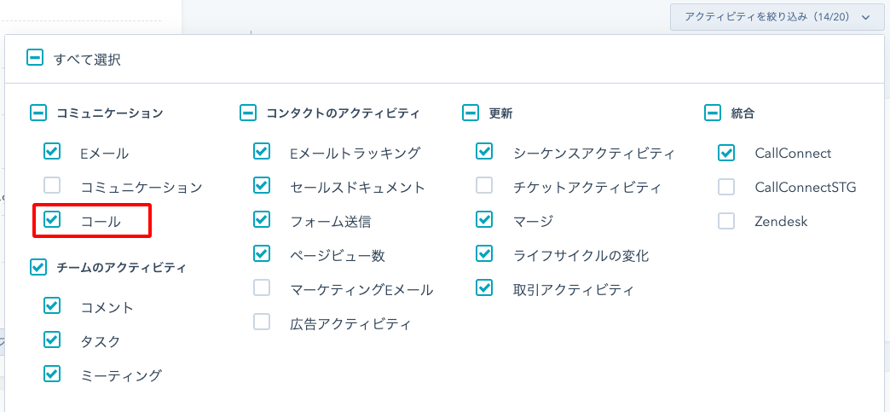Click the 取引アクティビティ label text
The image size is (890, 412).
coord(573,290)
